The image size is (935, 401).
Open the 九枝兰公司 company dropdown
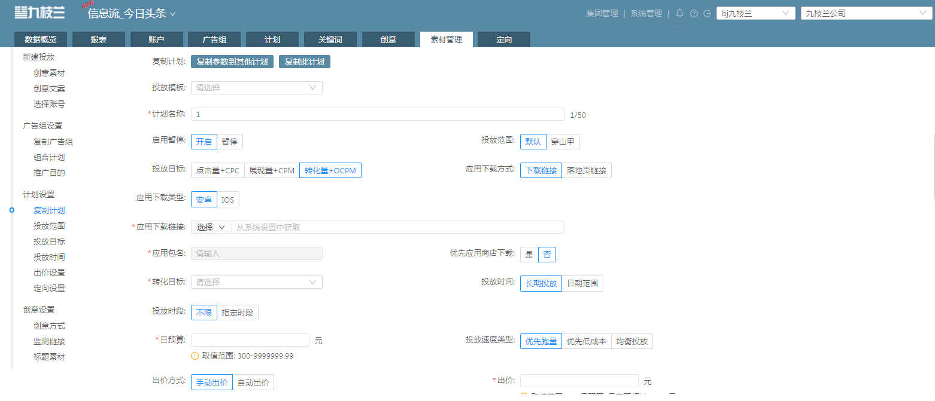[x=866, y=13]
